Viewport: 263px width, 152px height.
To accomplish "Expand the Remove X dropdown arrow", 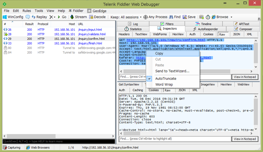I will tap(55, 17).
